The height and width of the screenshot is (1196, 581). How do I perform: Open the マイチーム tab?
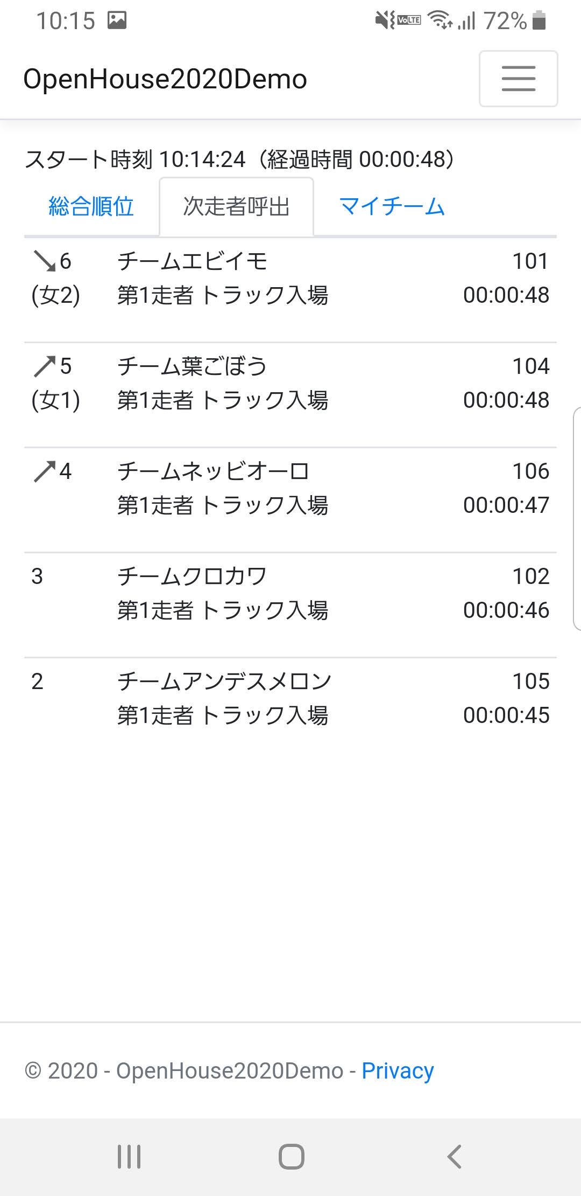click(392, 206)
